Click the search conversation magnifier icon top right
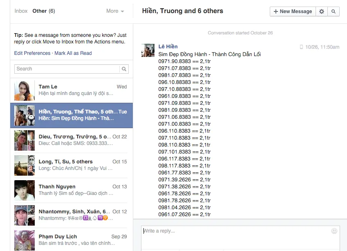The image size is (347, 251). click(334, 11)
